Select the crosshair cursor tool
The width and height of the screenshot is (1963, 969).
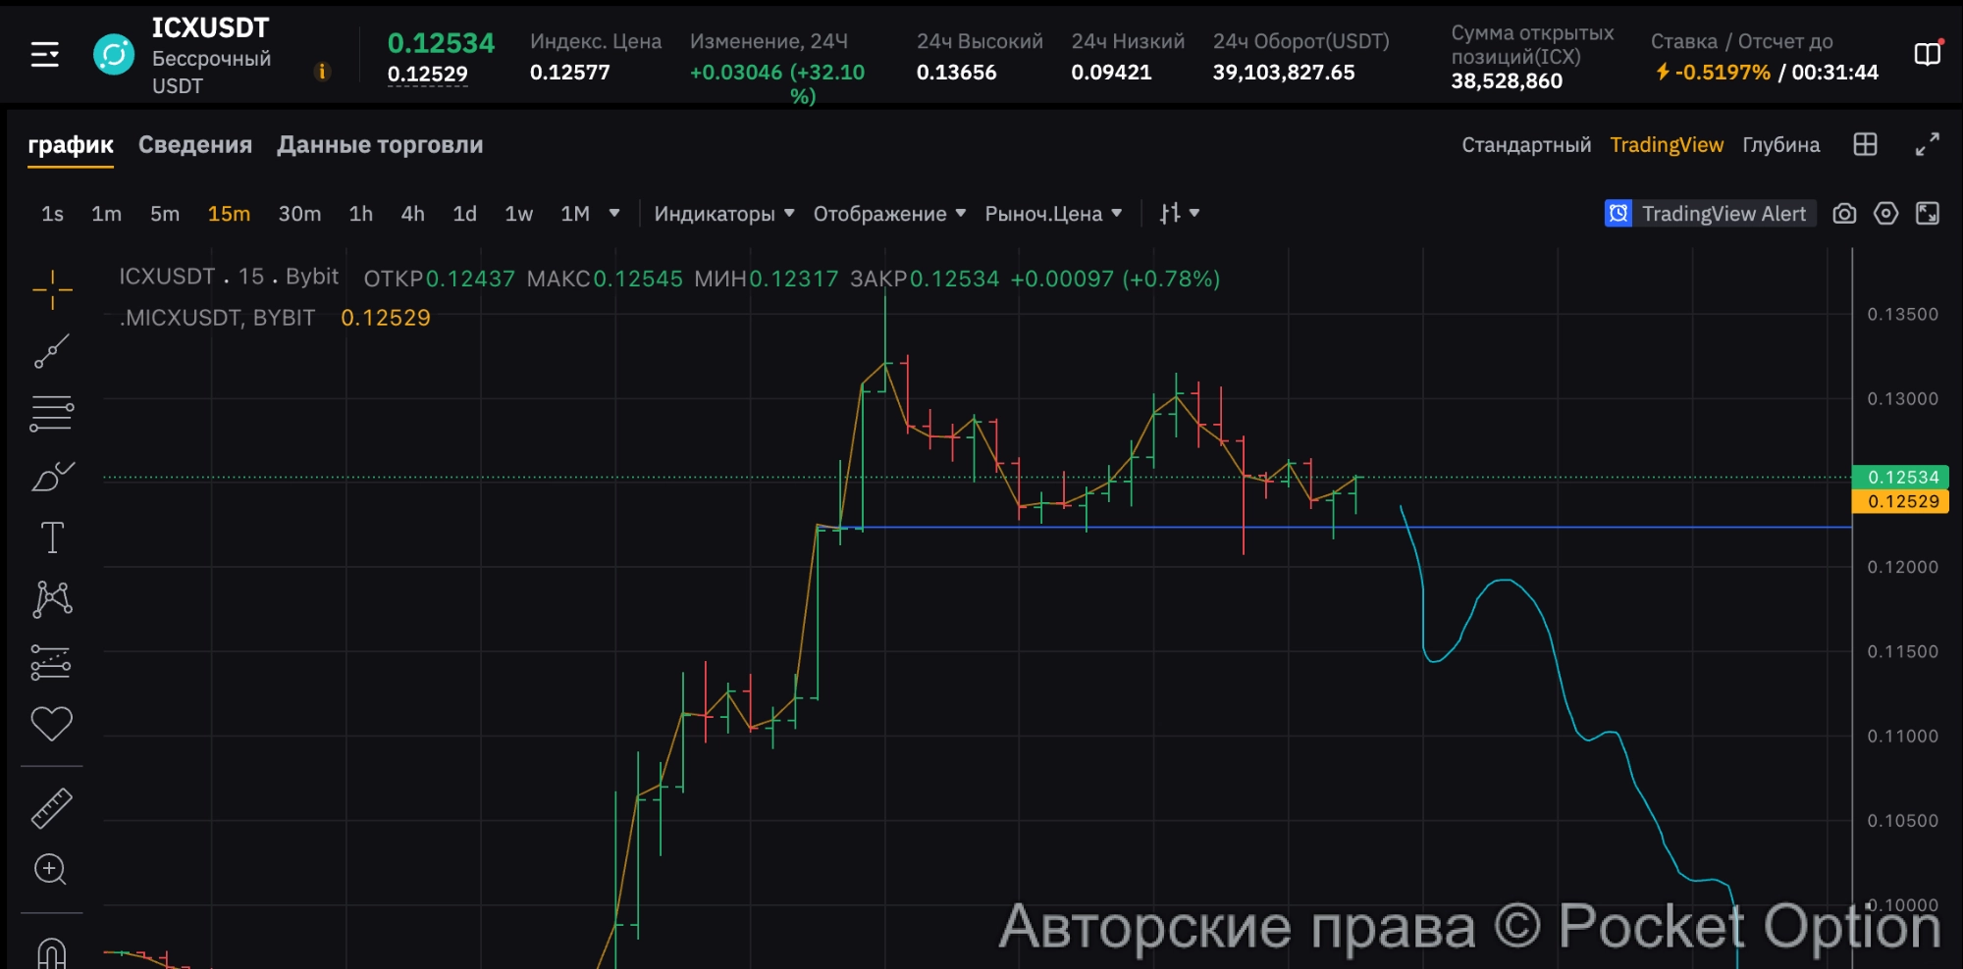point(52,289)
